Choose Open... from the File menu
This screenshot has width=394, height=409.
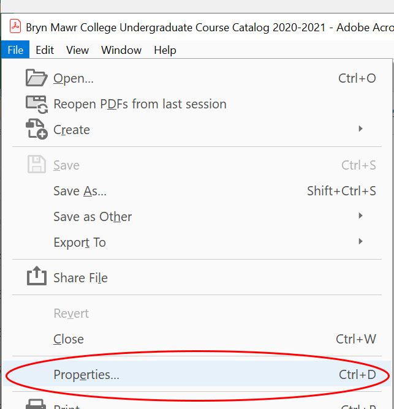click(74, 78)
